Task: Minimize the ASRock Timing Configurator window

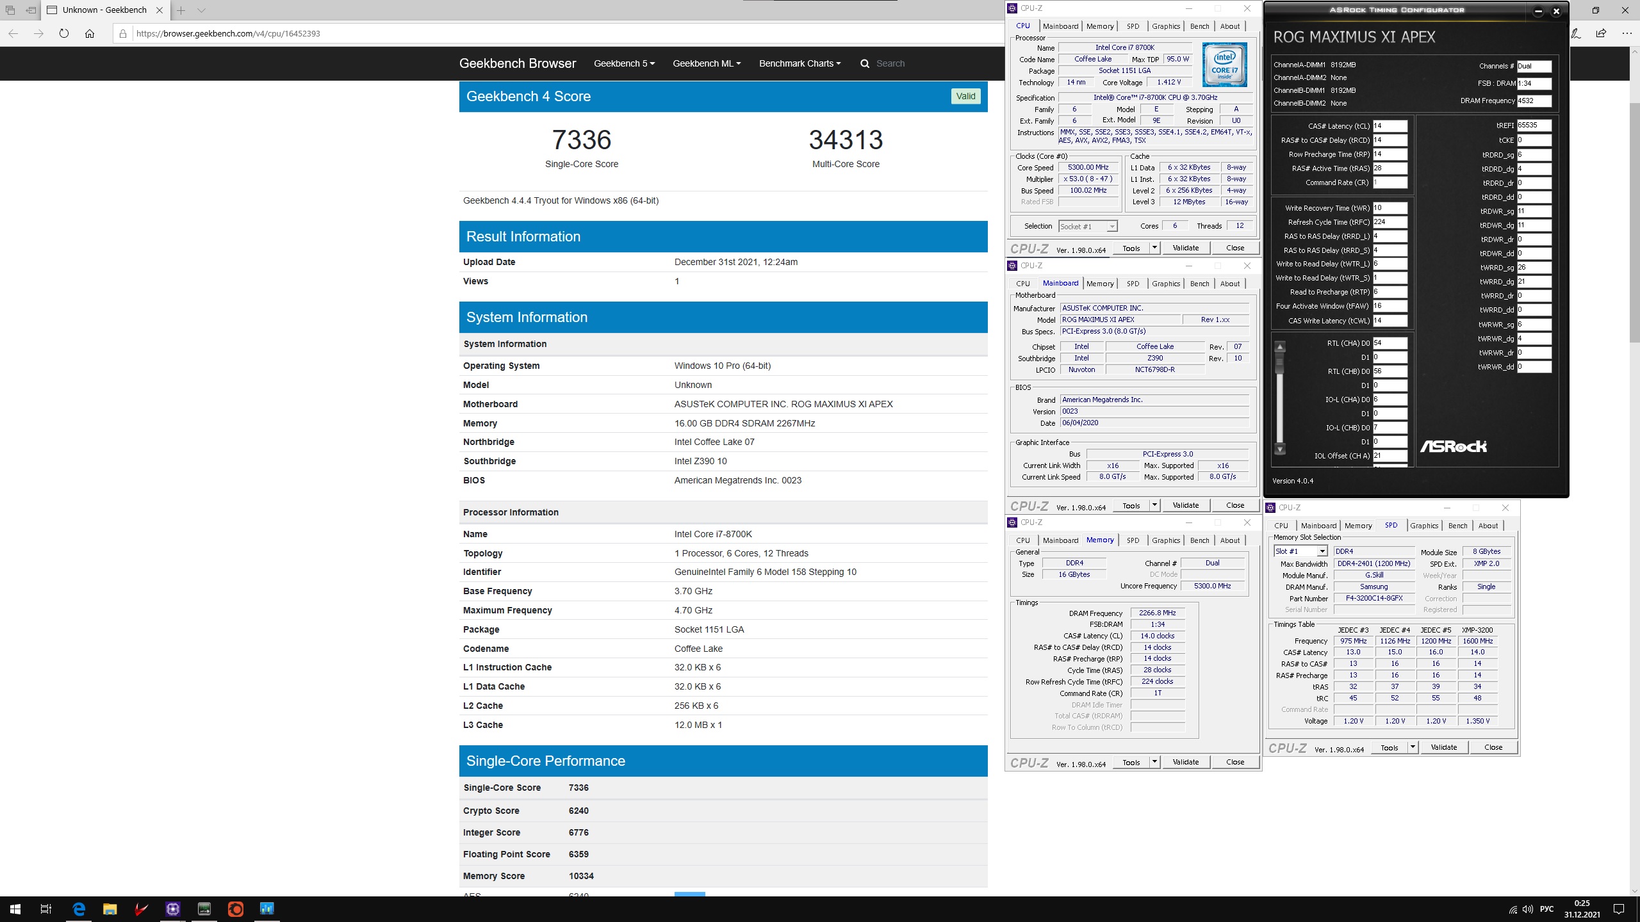Action: coord(1538,11)
